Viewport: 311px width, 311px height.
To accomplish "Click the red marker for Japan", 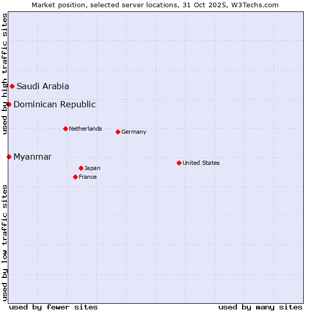I will 81,168.
